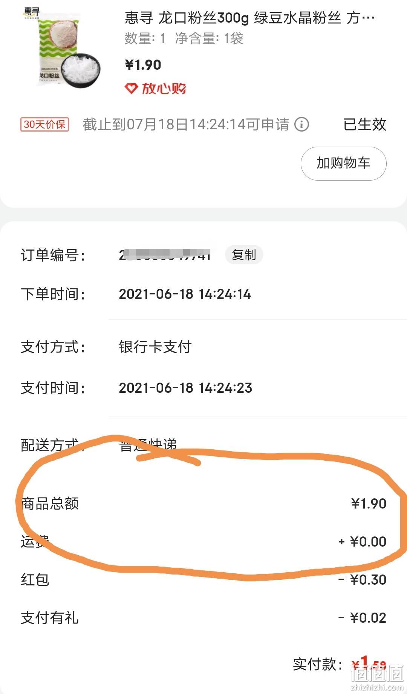The width and height of the screenshot is (407, 694).
Task: Tap the 支付有礼 - ¥0.02 discount row
Action: coord(203,618)
